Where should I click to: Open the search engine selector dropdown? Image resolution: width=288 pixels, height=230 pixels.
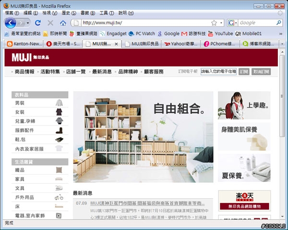click(236, 23)
